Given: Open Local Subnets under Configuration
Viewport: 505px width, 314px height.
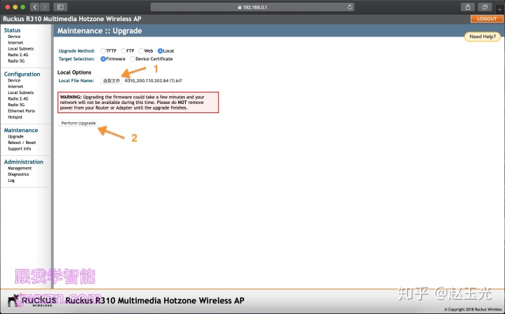Looking at the screenshot, I should 20,93.
